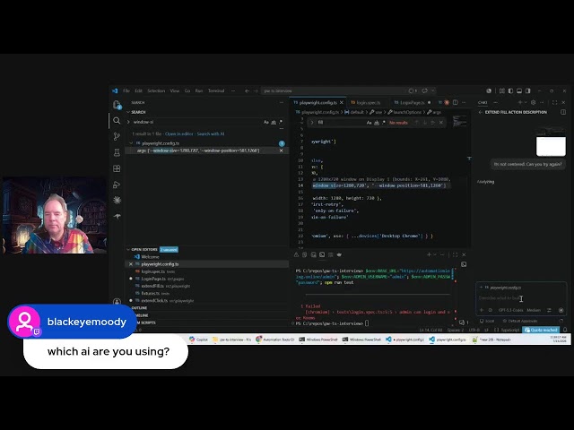This screenshot has height=430, width=574.
Task: Open the Run and Debug view
Action: click(117, 185)
